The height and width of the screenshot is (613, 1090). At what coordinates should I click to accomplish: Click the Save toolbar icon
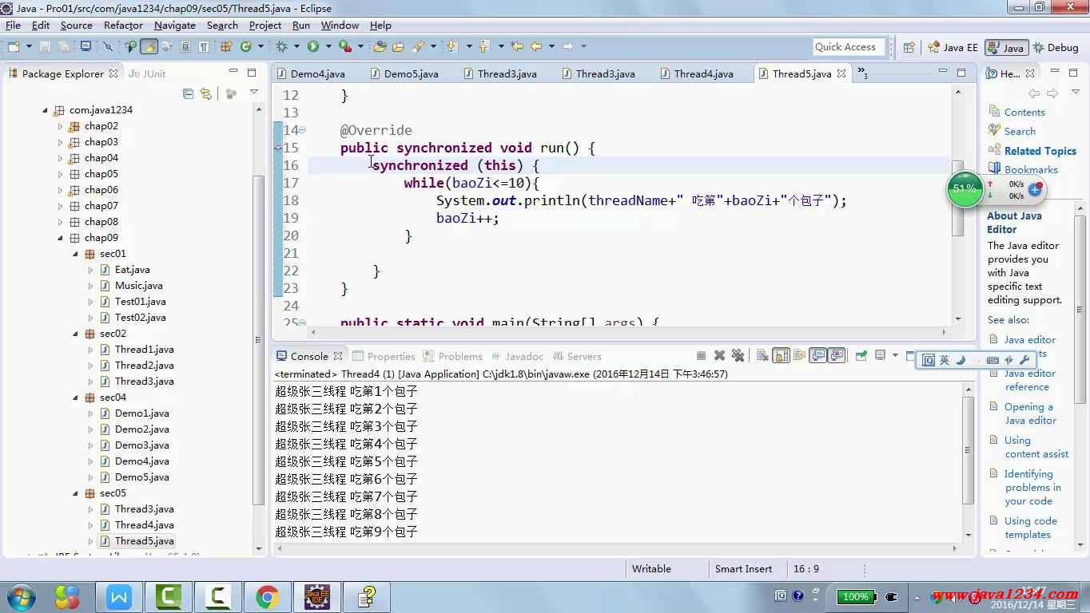click(45, 47)
